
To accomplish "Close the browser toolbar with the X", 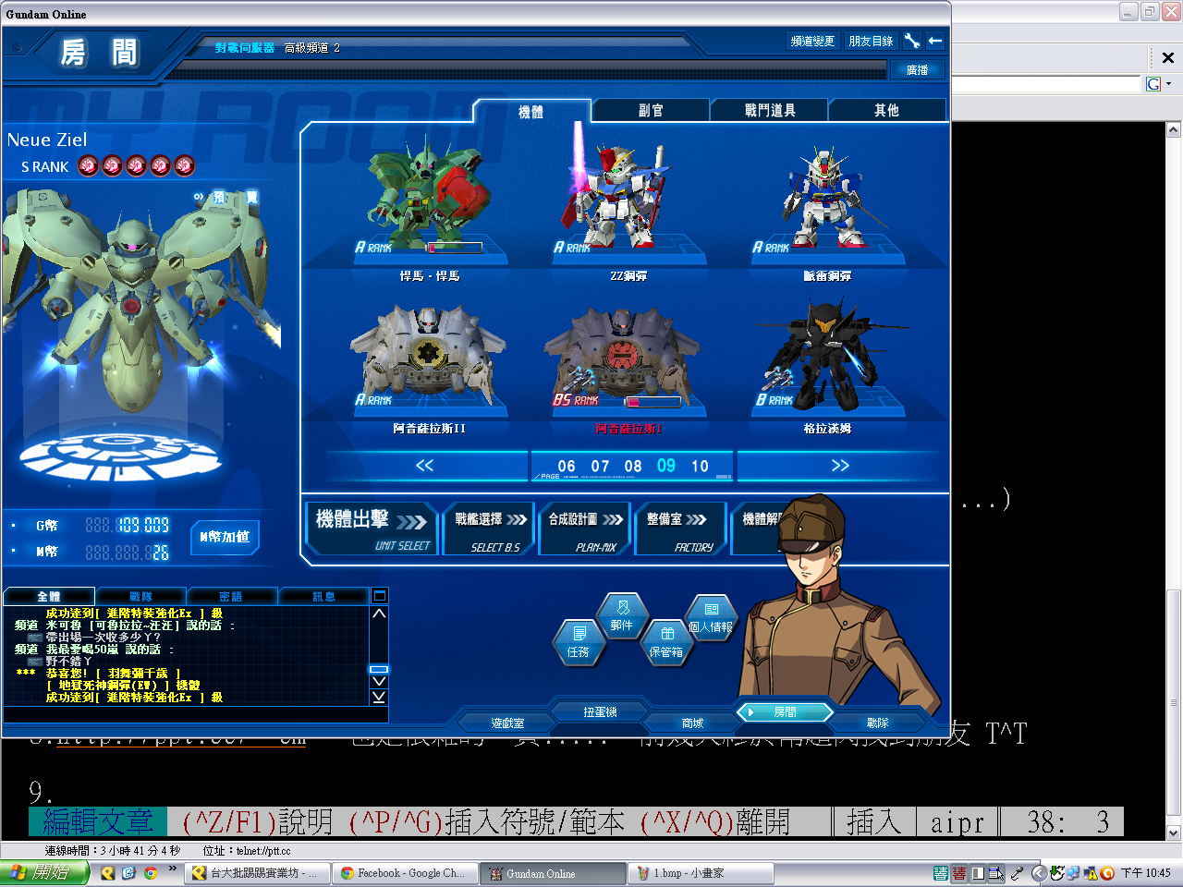I will pos(1167,57).
